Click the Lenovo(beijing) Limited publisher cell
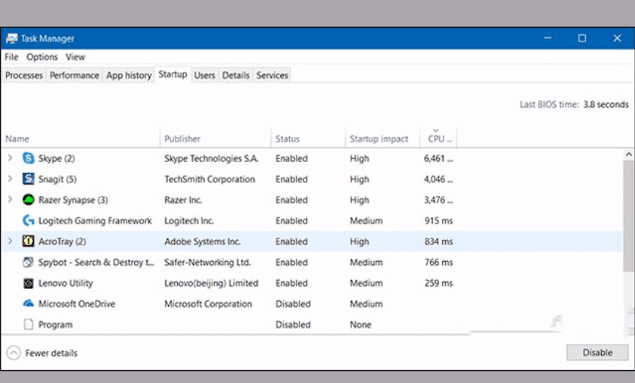This screenshot has width=635, height=383. (x=211, y=283)
